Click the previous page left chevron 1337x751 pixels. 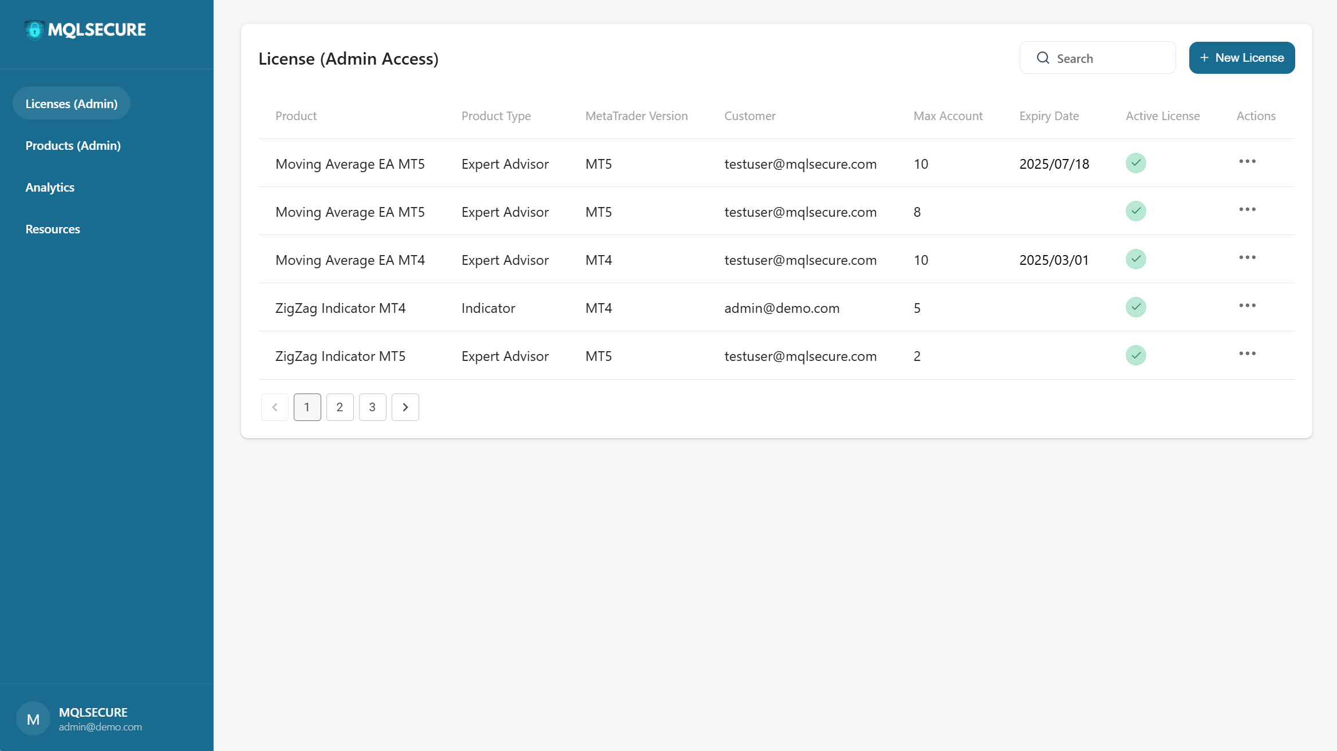[275, 407]
